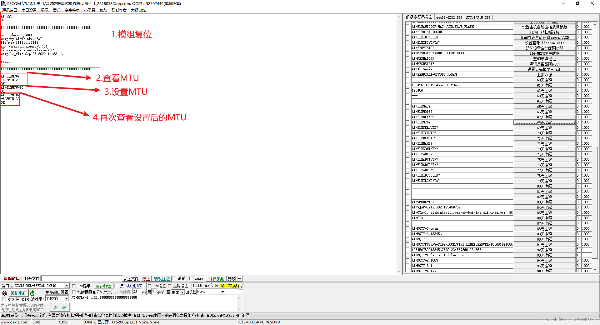The image size is (600, 325).
Task: Toggle the HEX显示 checkbox
Action: tap(74, 286)
